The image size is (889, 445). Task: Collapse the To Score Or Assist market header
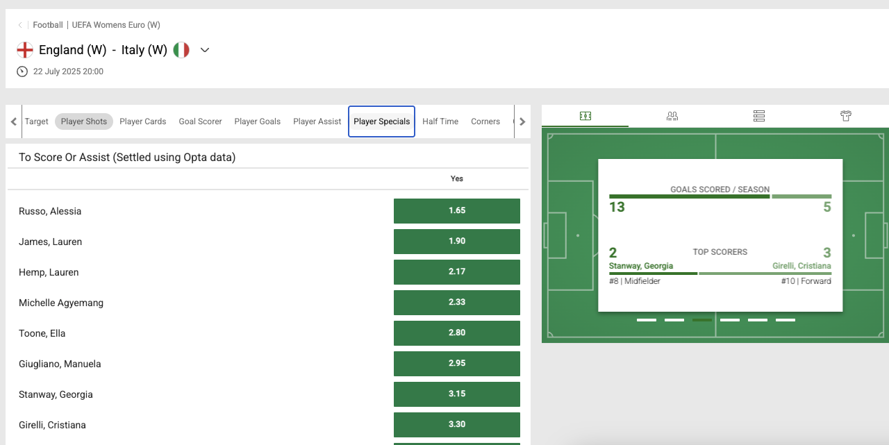tap(268, 158)
